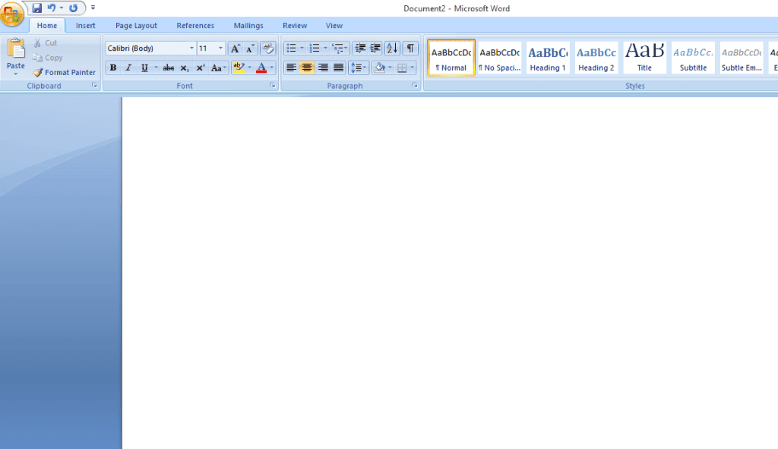The image size is (778, 449).
Task: Apply borders to the paragraph
Action: [402, 68]
